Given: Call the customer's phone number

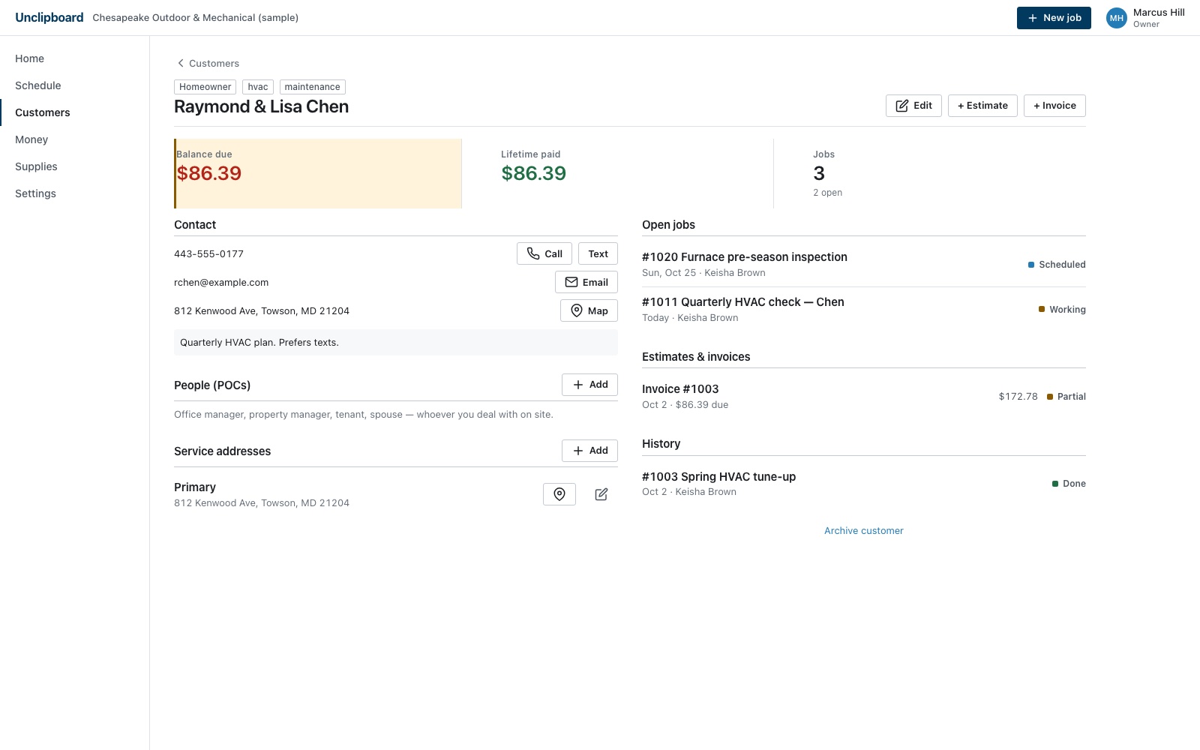Looking at the screenshot, I should pos(544,253).
